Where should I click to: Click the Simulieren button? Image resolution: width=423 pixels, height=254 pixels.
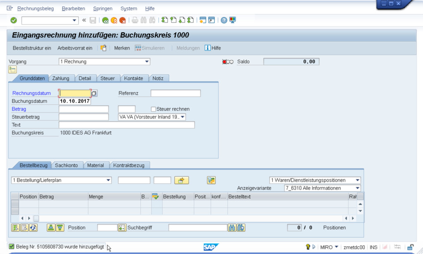150,48
